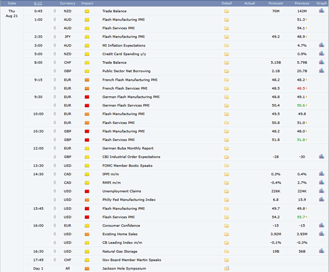The image size is (329, 272).
Task: Click the 6:12 time link in header
Action: [38, 3]
